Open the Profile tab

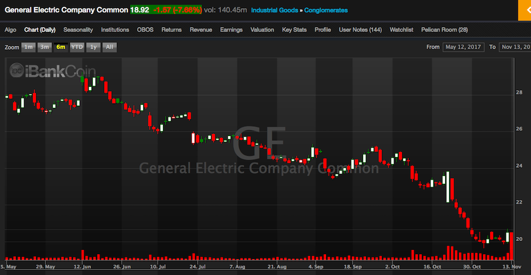coord(323,30)
